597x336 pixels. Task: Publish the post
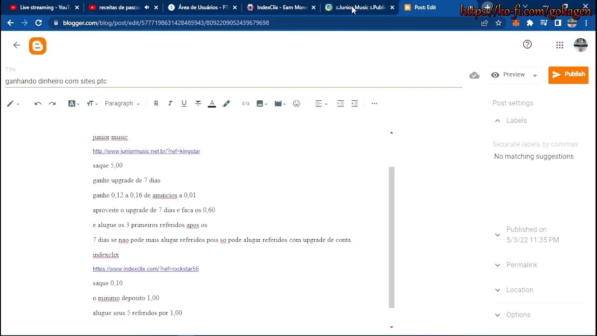pyautogui.click(x=568, y=75)
